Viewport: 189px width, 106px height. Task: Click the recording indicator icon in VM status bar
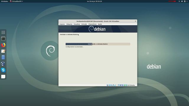[121, 85]
